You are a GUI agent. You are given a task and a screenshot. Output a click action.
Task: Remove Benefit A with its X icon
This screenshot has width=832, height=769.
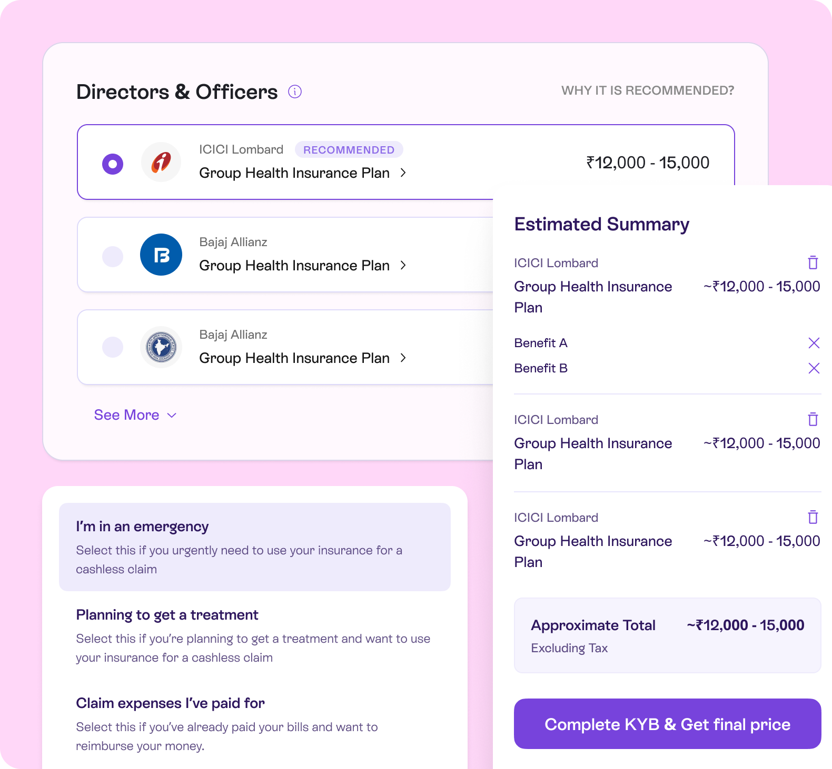[814, 343]
